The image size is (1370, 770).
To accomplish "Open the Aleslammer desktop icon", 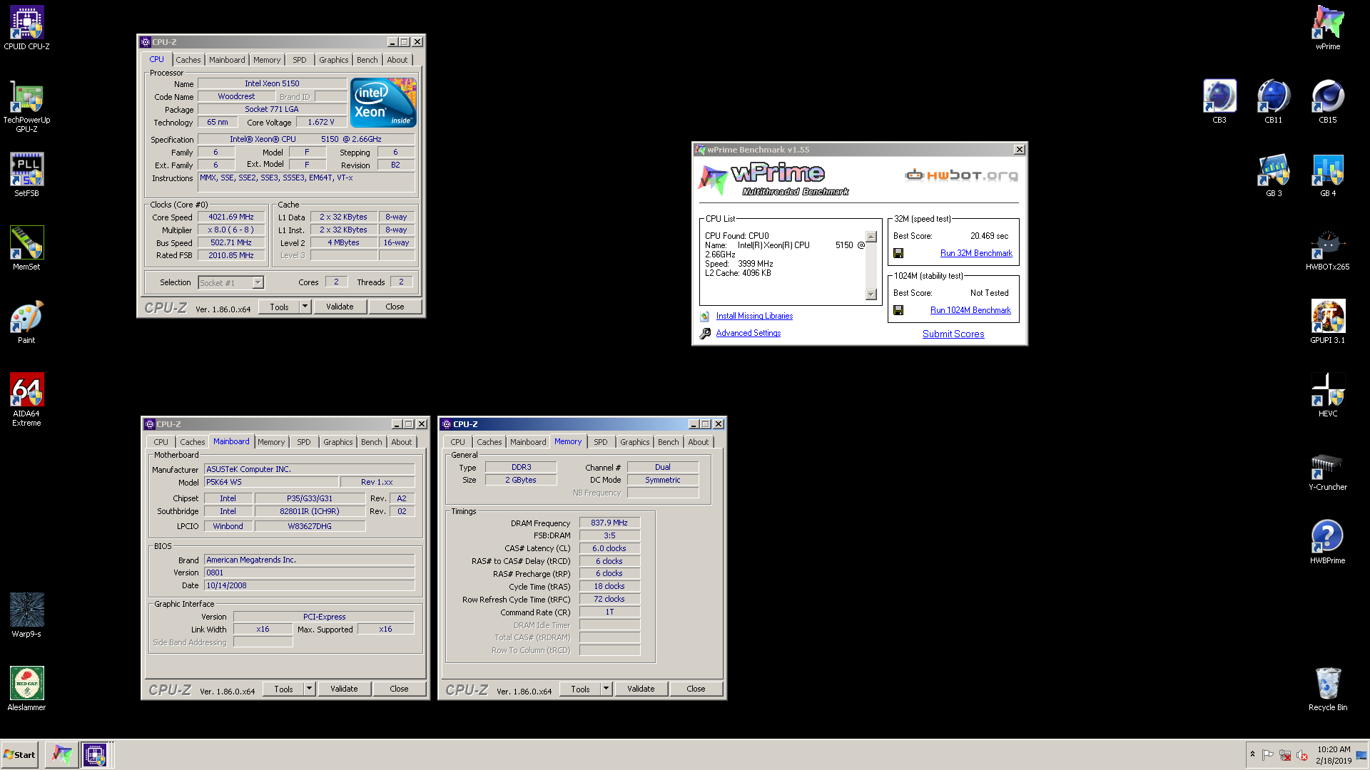I will tap(26, 688).
